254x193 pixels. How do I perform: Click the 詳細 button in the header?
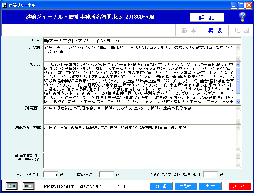(207, 17)
